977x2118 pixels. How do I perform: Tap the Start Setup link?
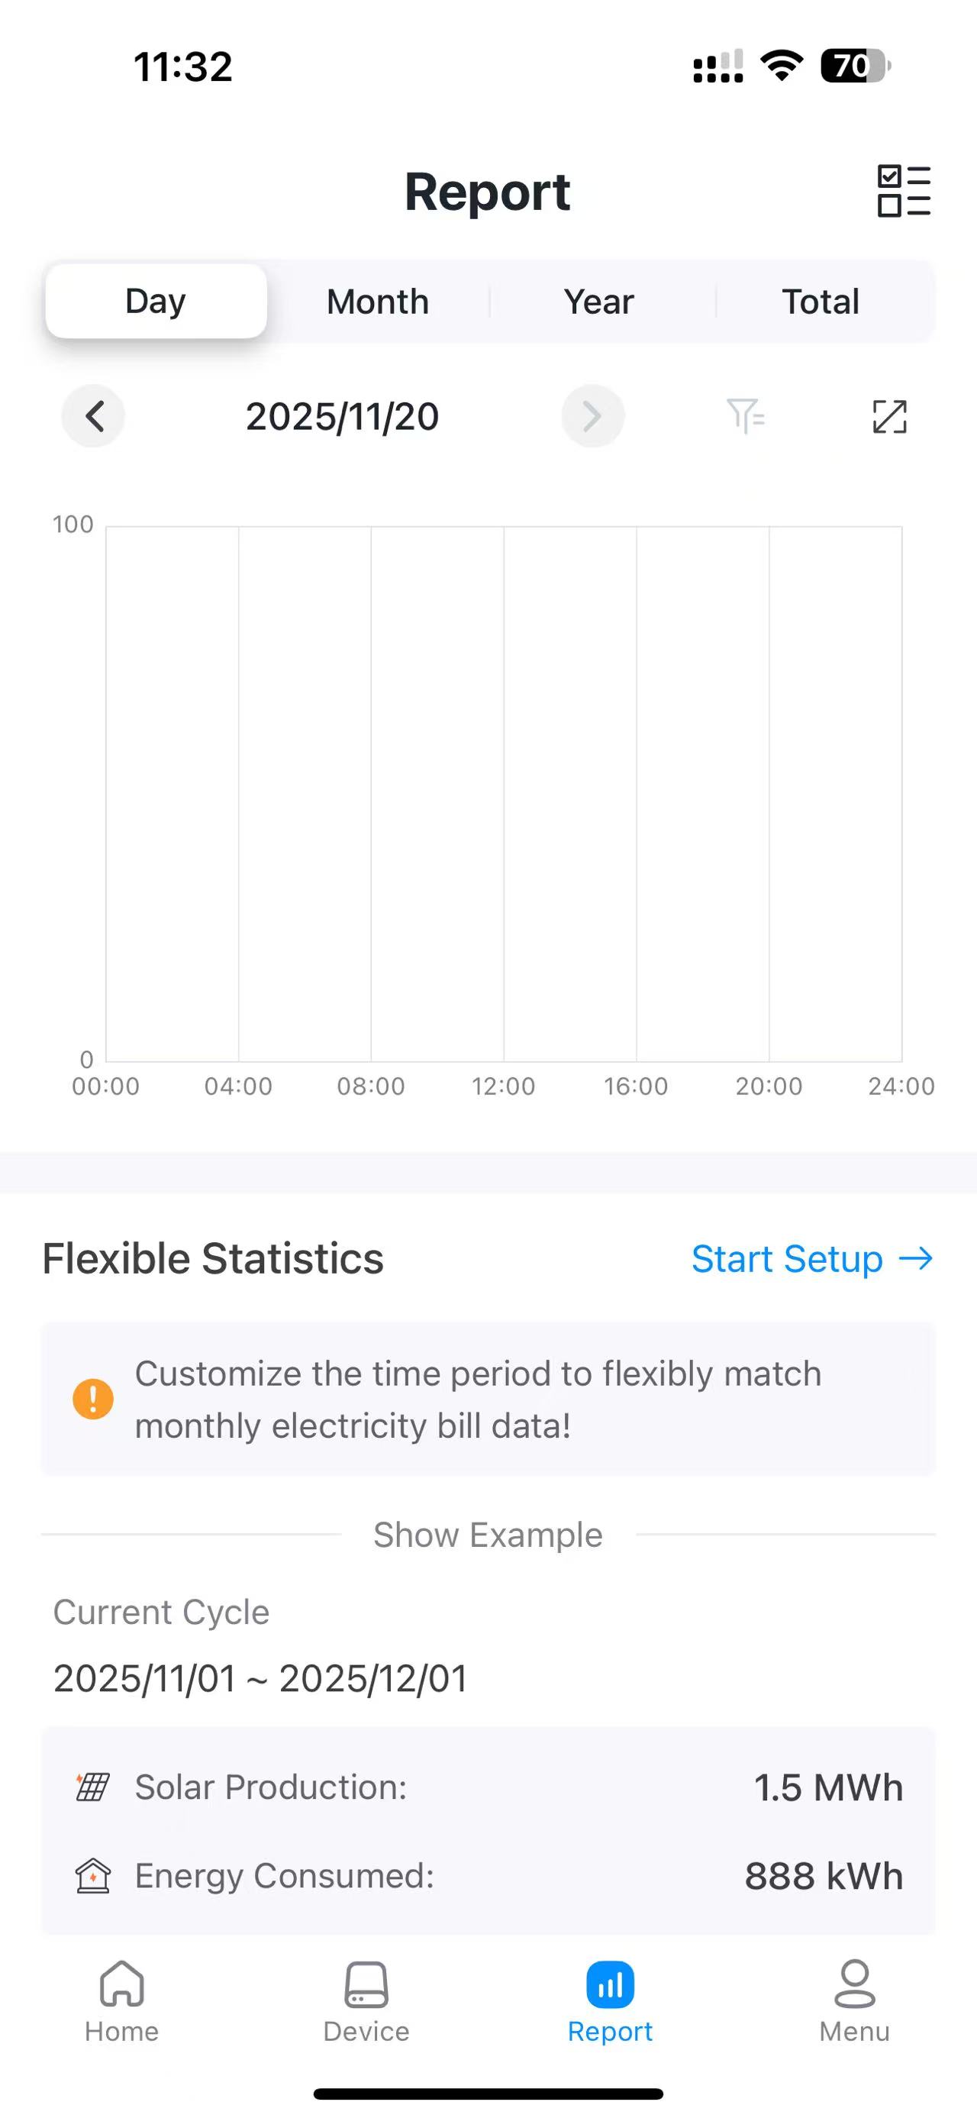[811, 1259]
